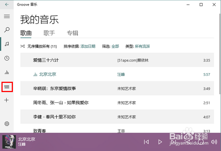Screen dimensions: 221x151
Task: Click the 5:57 duration of 北京北京
Action: tap(207, 74)
